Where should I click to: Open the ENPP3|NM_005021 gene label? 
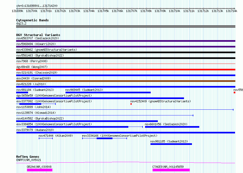pyautogui.click(x=29, y=160)
